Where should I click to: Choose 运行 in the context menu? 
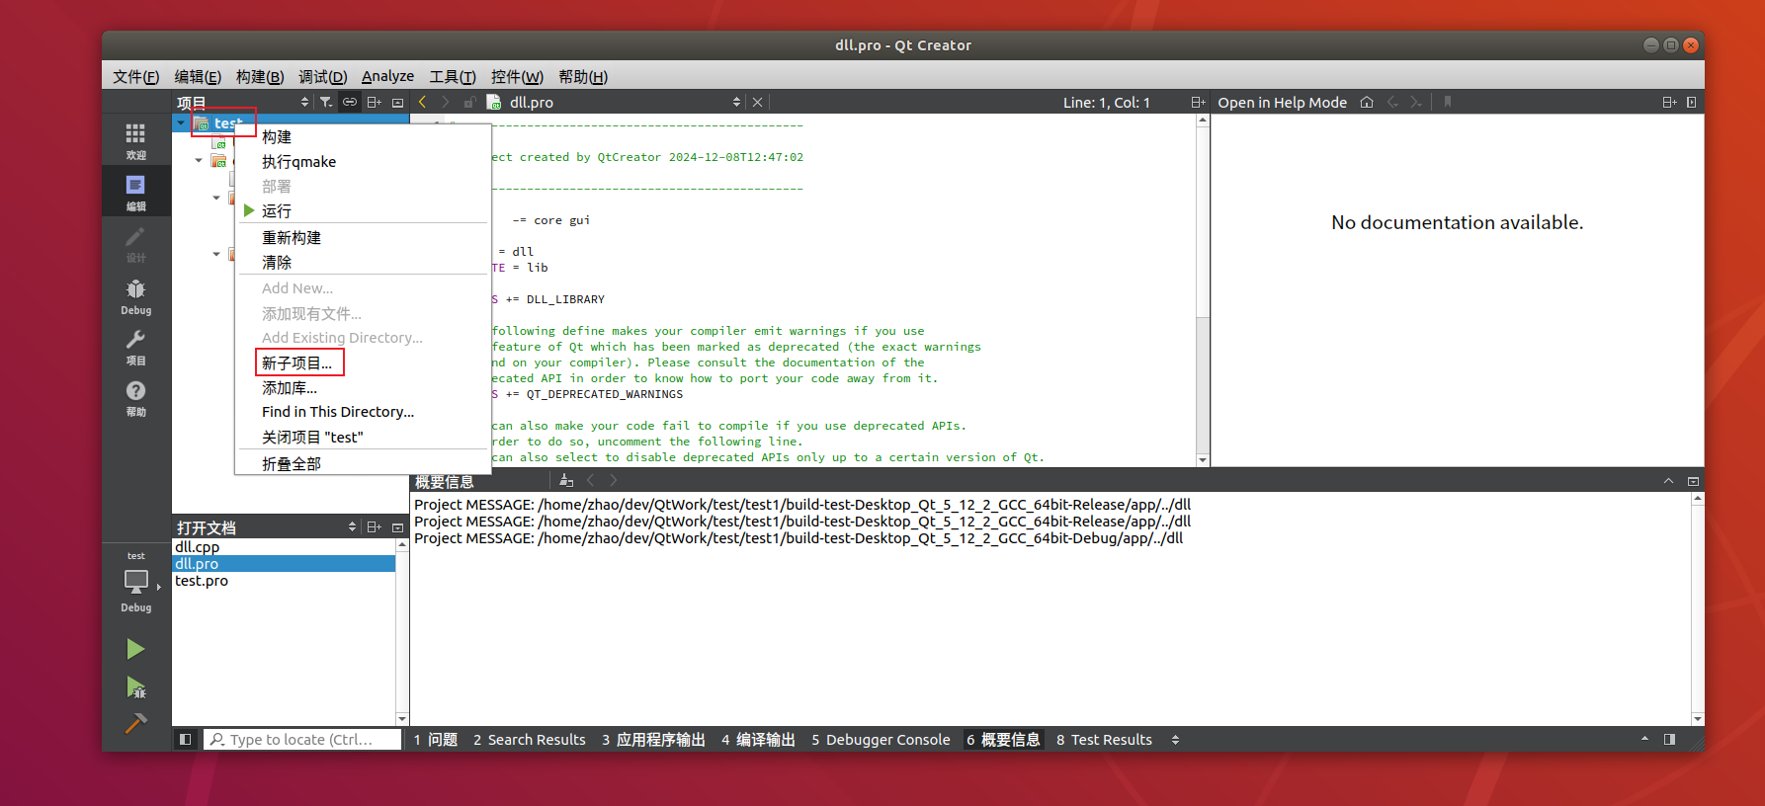coord(363,211)
